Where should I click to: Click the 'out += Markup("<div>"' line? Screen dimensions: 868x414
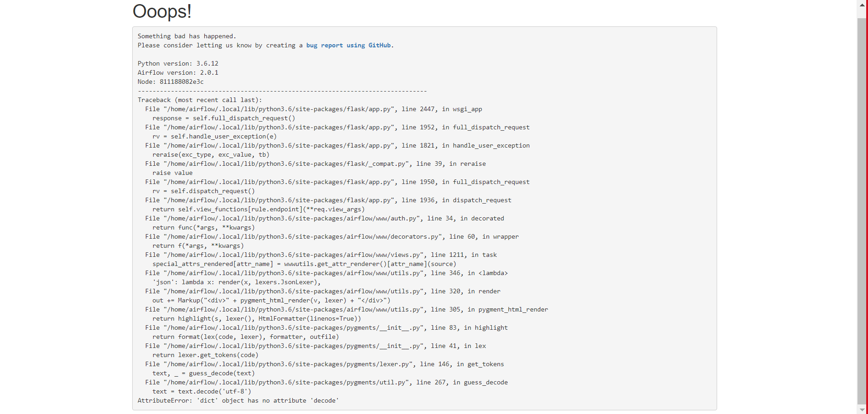click(271, 300)
